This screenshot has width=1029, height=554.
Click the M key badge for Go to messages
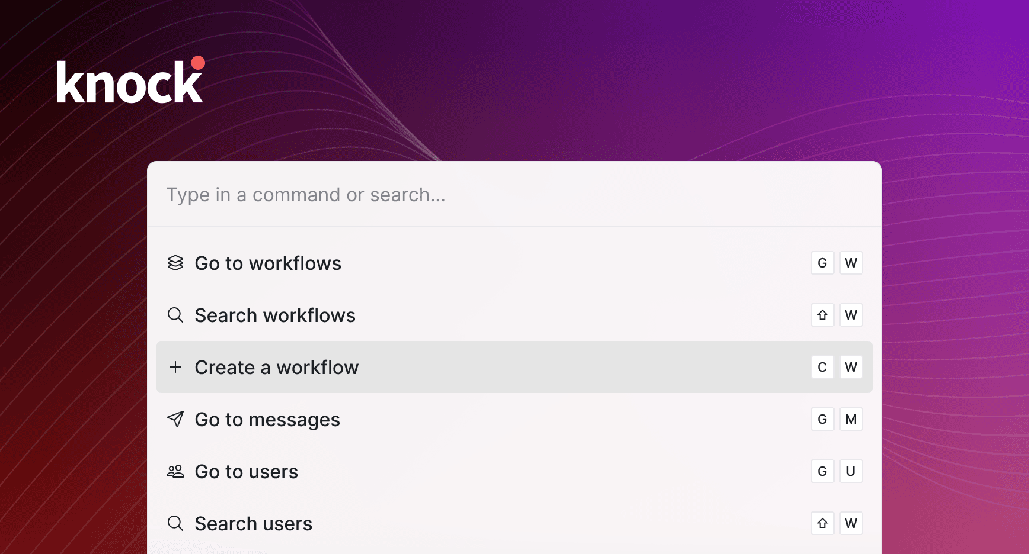(x=851, y=419)
